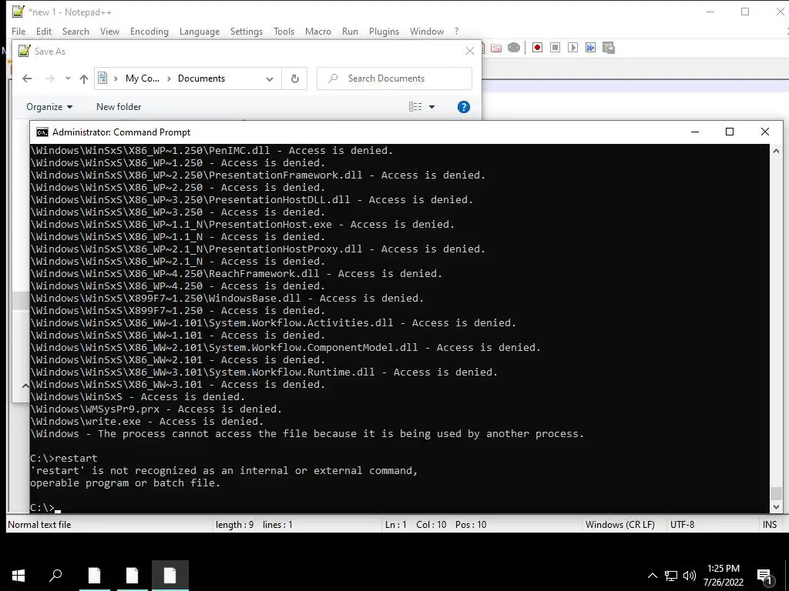Click the 'length : 9 lines : 1' status entry
The height and width of the screenshot is (591, 789).
click(x=254, y=525)
